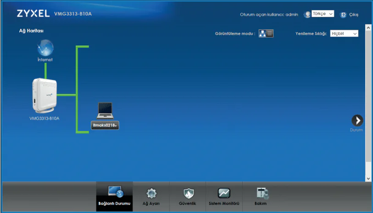Click the ZYXEL logo
373x213 pixels.
33,14
